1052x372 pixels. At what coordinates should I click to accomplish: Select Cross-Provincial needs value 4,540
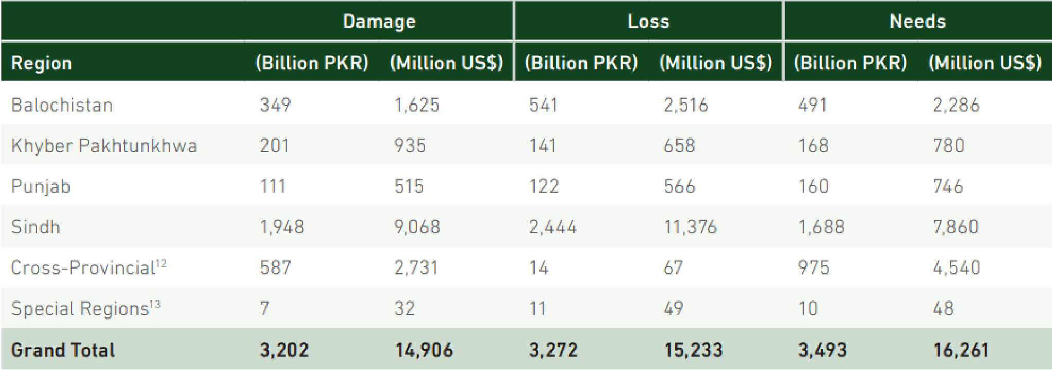956,267
